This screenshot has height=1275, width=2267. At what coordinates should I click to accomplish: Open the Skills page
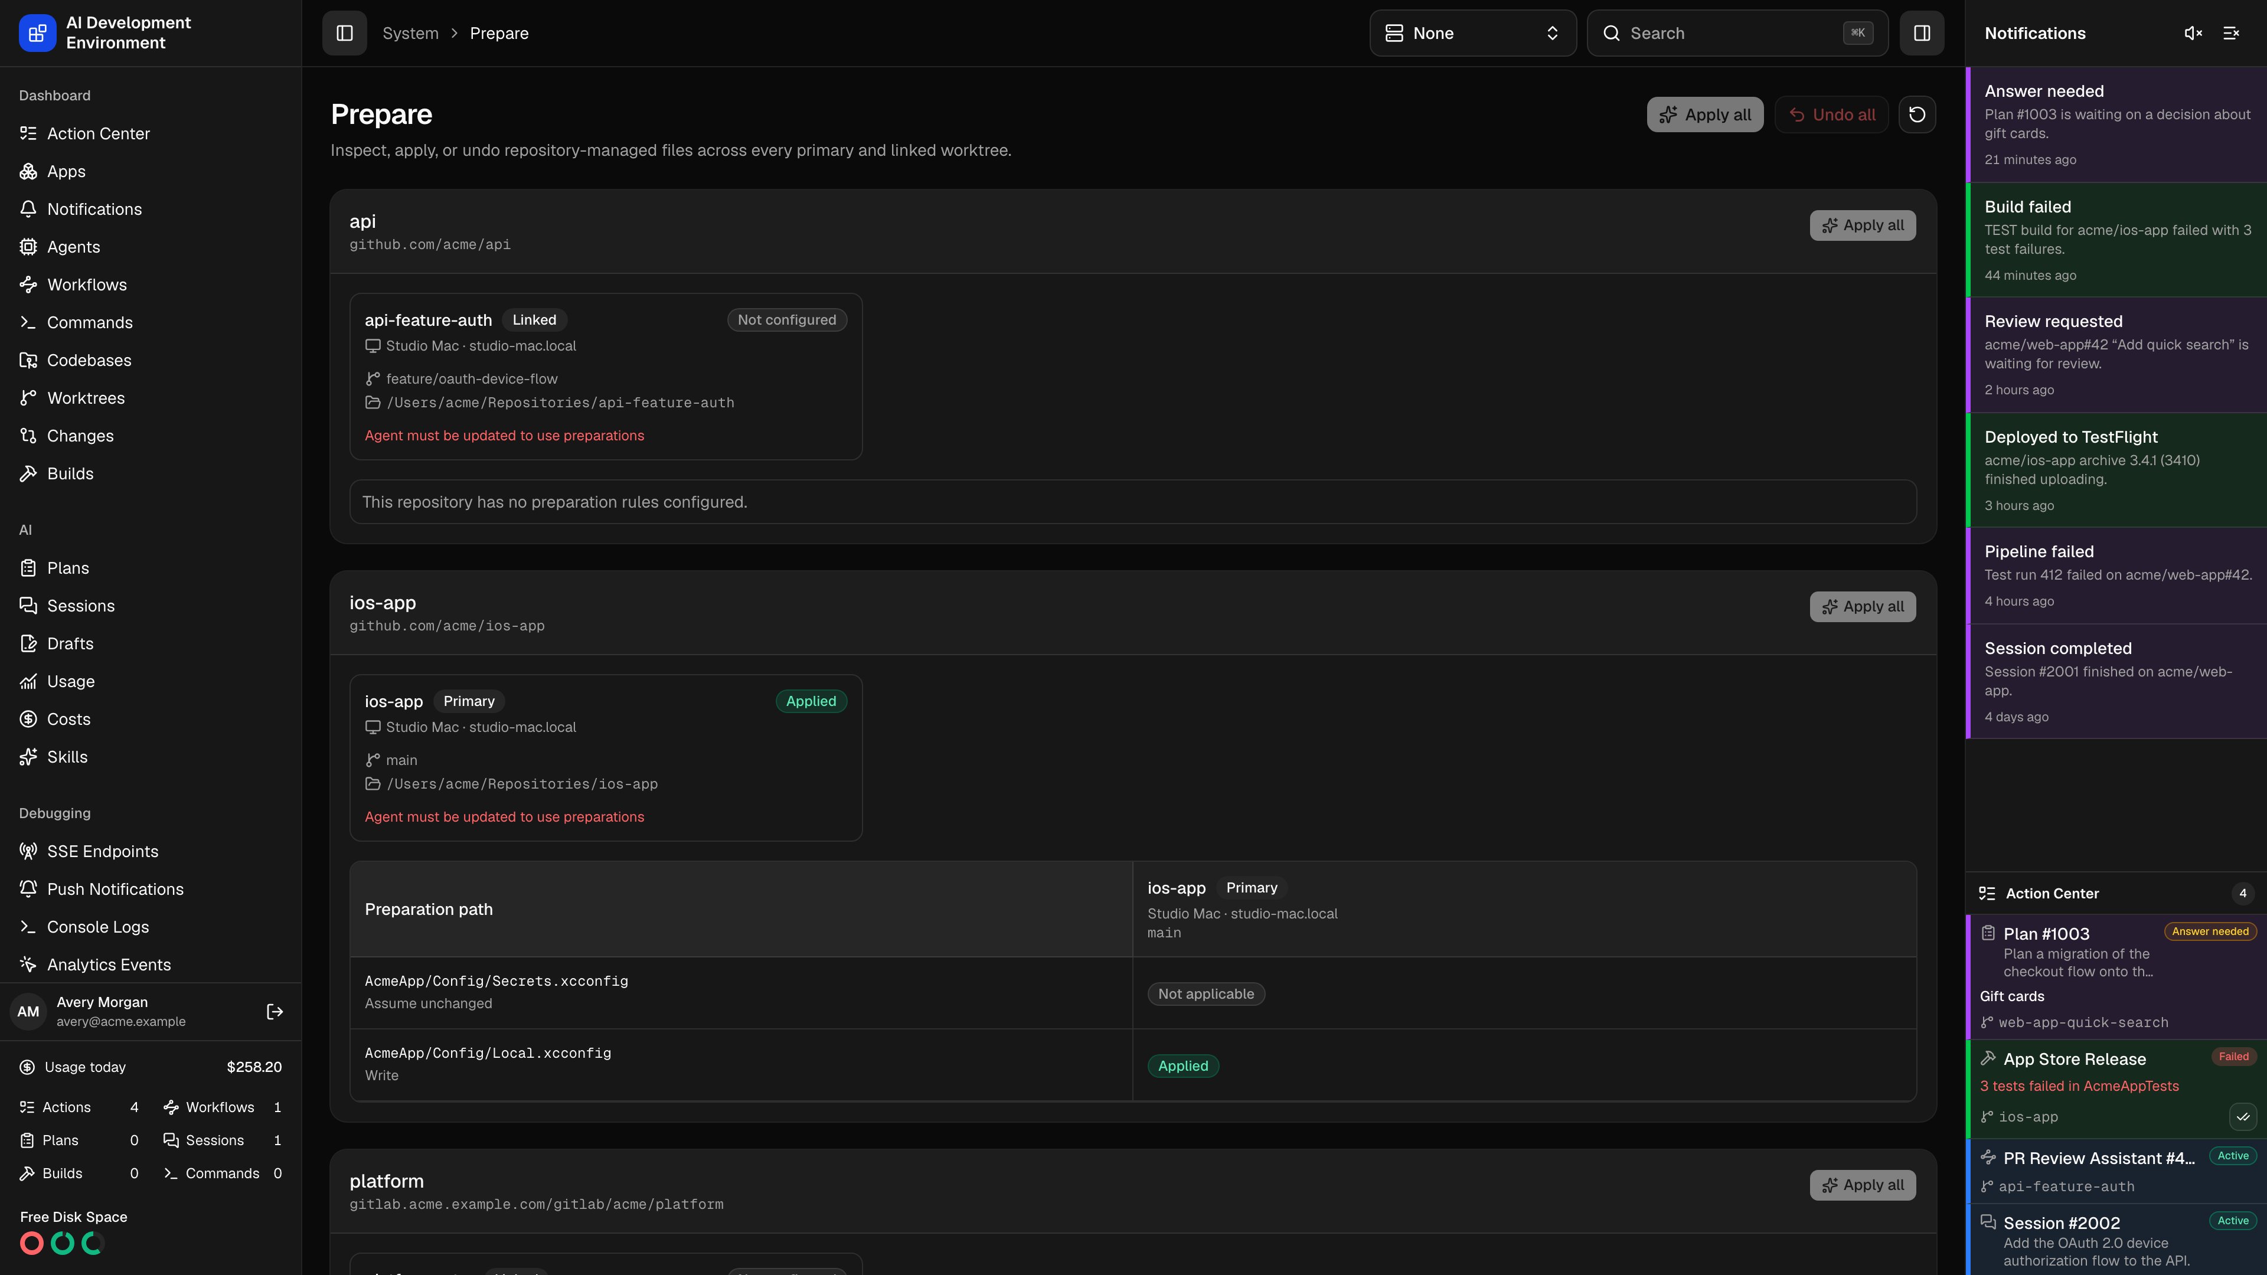(151, 757)
